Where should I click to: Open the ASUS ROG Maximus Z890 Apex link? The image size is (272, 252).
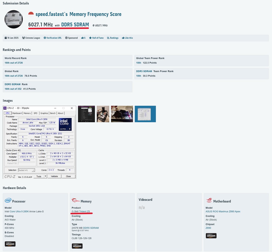click(x=223, y=211)
